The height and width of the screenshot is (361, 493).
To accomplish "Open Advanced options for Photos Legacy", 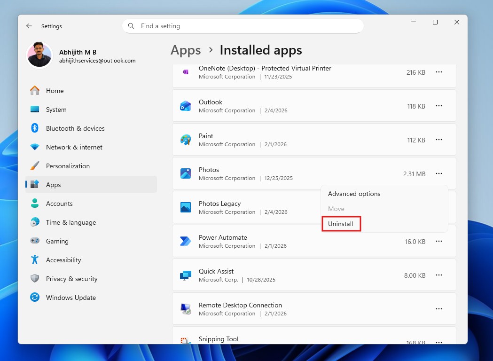I will [x=354, y=194].
